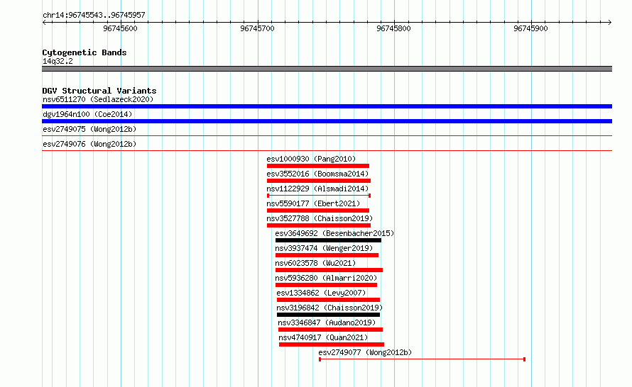Click thin red line feature of esv2749077
The width and height of the screenshot is (632, 387).
(x=422, y=359)
